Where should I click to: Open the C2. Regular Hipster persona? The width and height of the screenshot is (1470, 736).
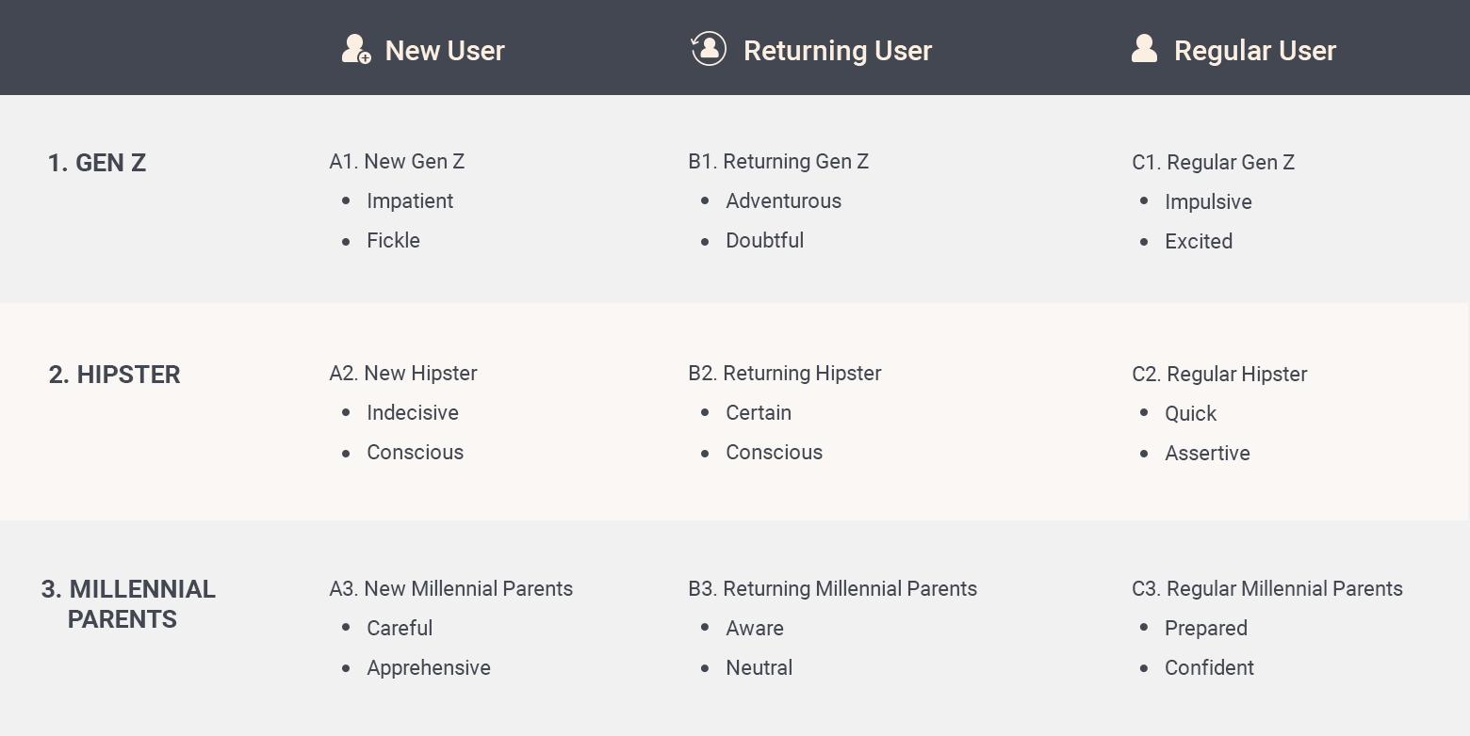[x=1219, y=375]
